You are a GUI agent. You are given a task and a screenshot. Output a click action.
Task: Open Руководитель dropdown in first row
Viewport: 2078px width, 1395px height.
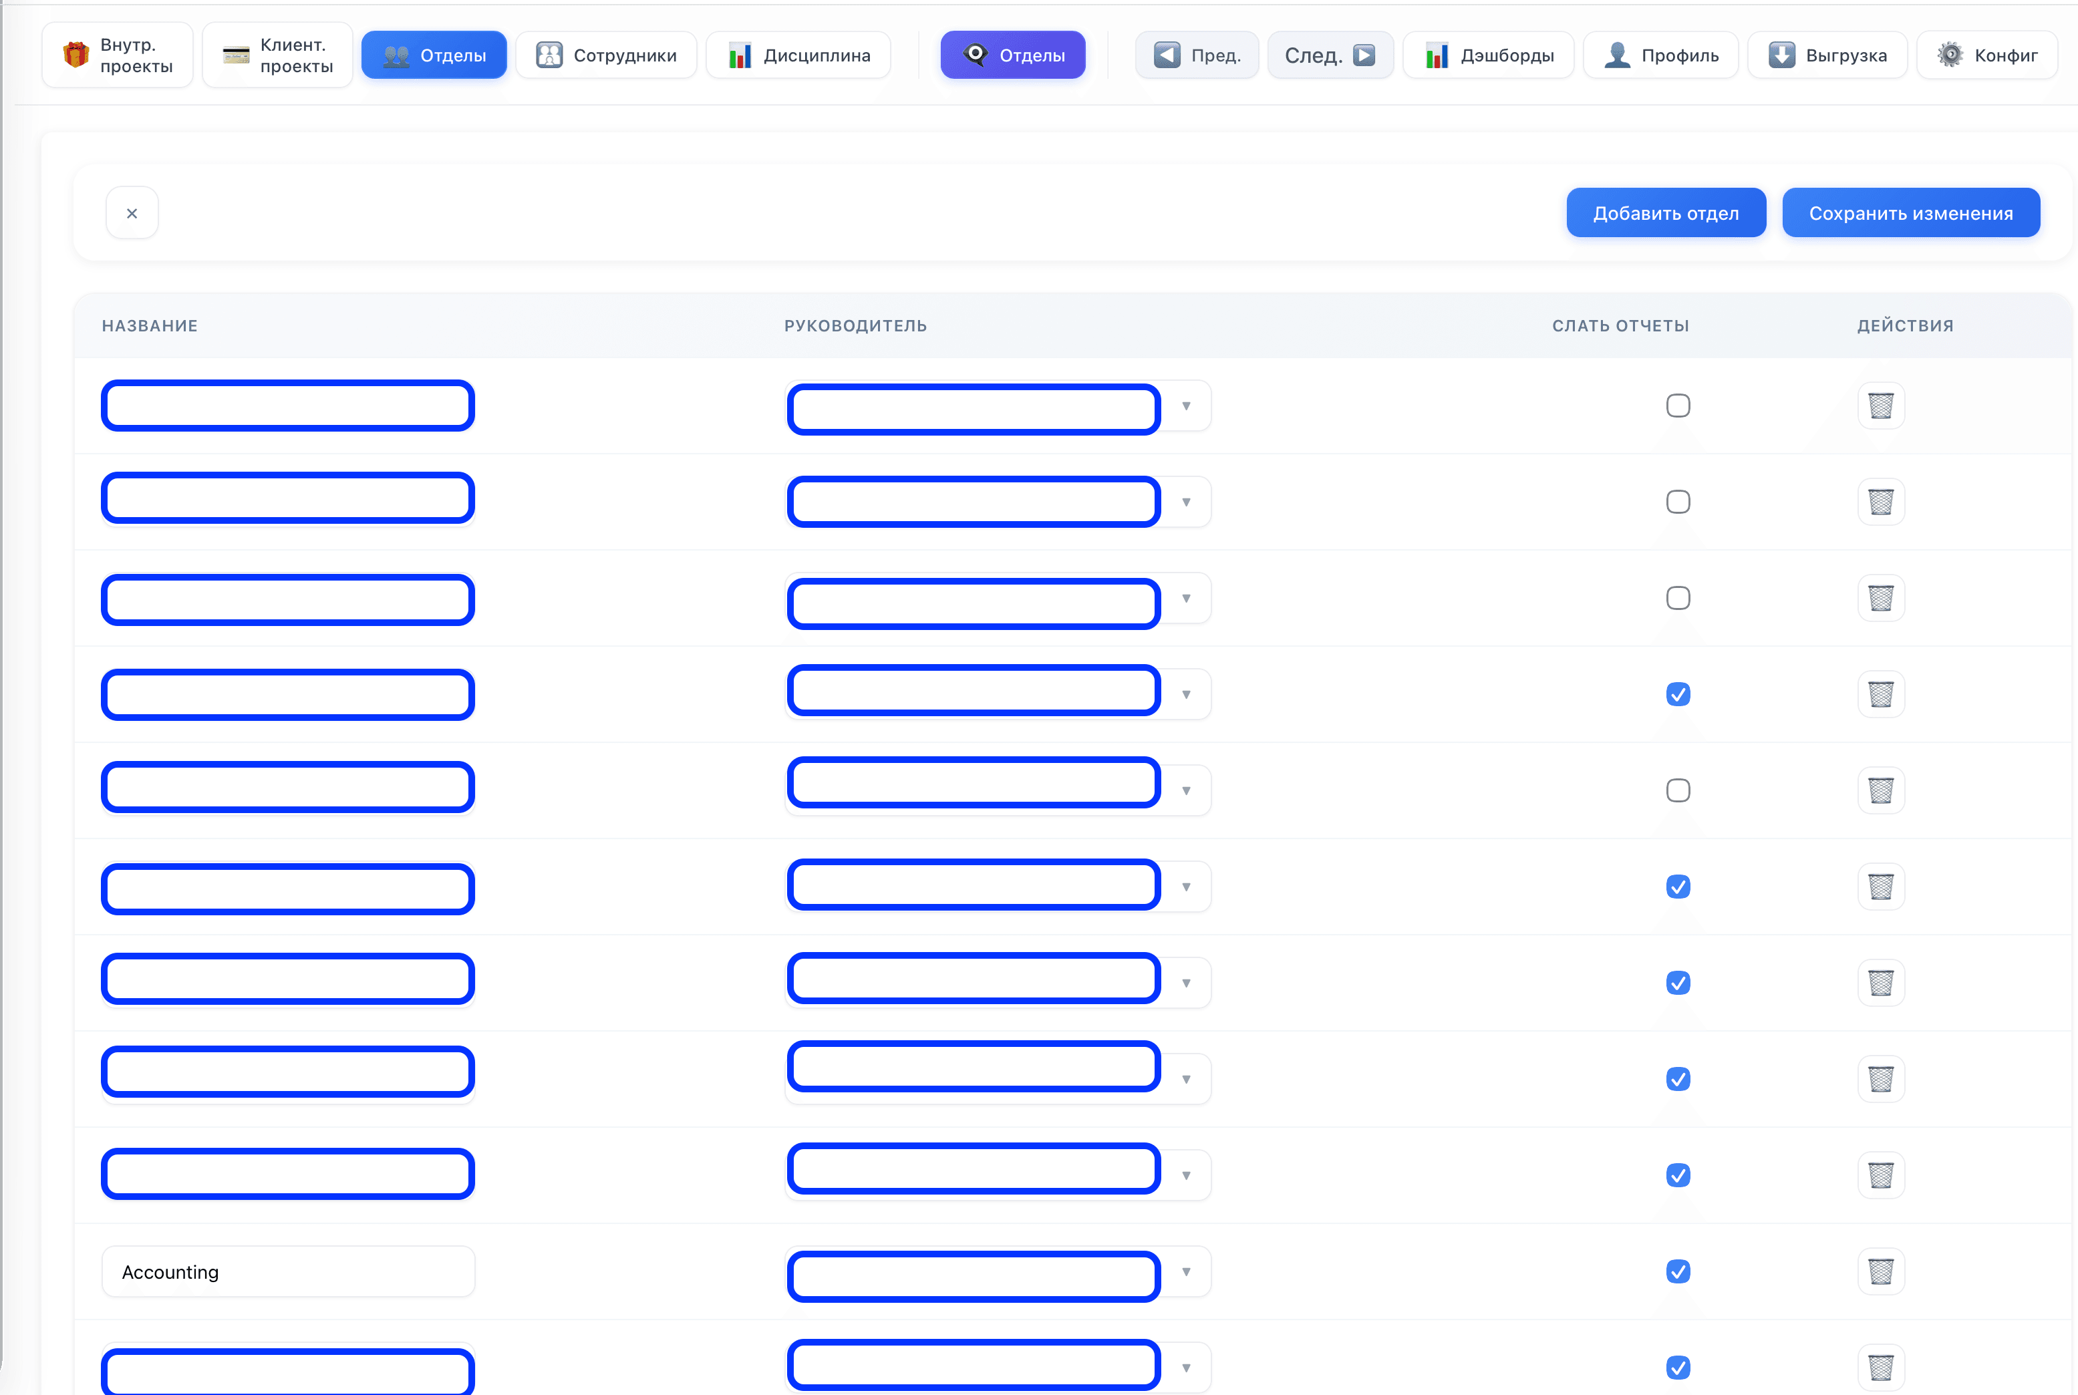pyautogui.click(x=1186, y=406)
